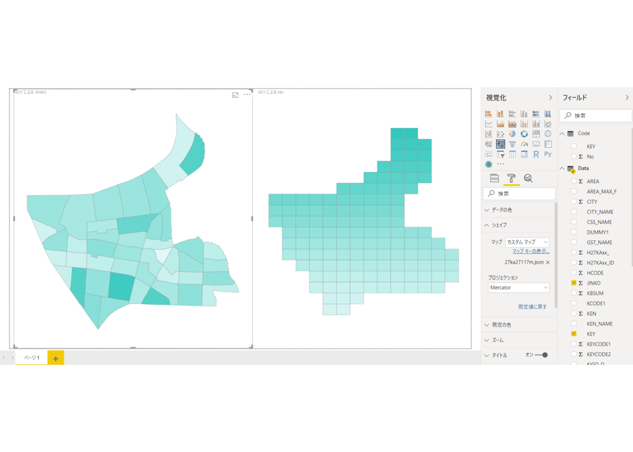Select the line chart visual
Viewport: 633px width, 452px height.
[488, 123]
